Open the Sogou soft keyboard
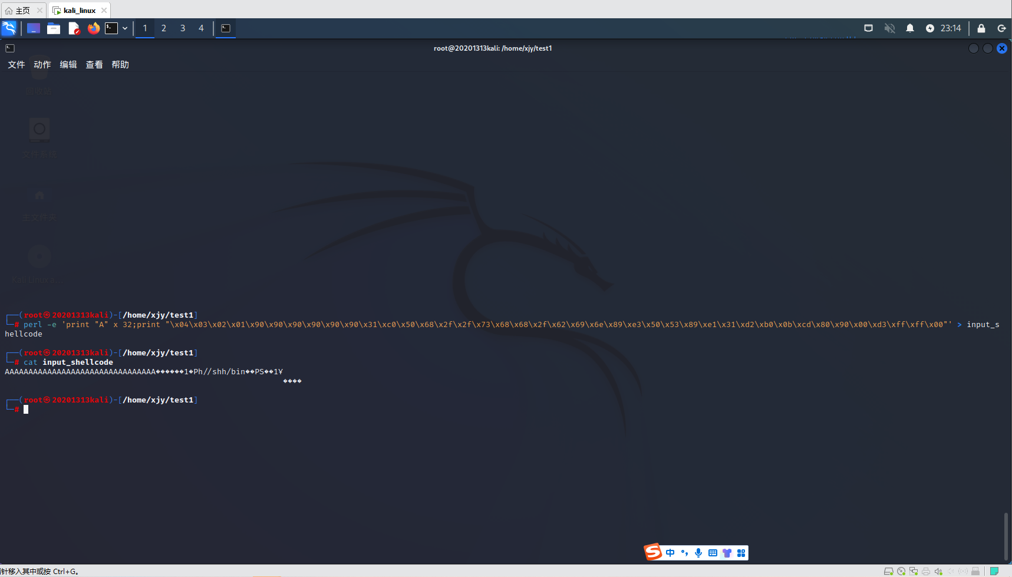The height and width of the screenshot is (577, 1012). click(x=713, y=553)
